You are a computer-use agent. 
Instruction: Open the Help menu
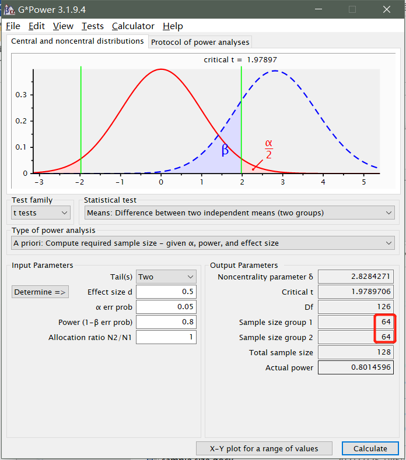click(173, 26)
